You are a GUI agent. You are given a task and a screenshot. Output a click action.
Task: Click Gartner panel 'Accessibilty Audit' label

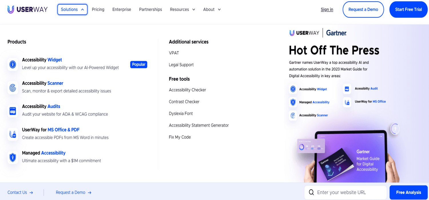click(366, 89)
